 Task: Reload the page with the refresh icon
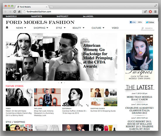pos(15,12)
